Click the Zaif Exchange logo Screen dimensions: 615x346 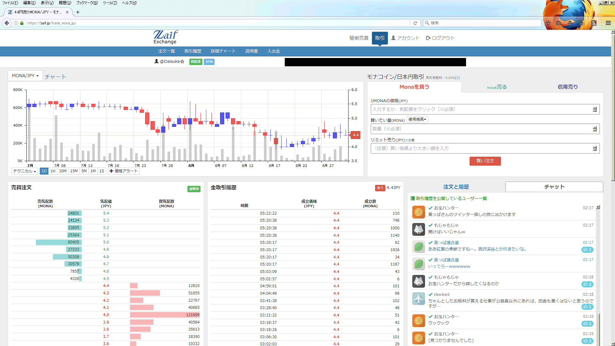tap(165, 37)
